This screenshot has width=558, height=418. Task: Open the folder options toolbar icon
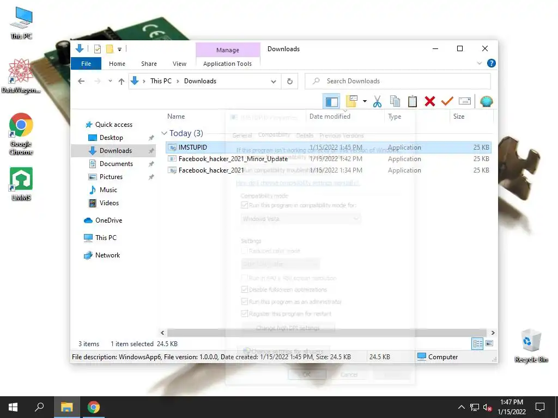[x=351, y=101]
